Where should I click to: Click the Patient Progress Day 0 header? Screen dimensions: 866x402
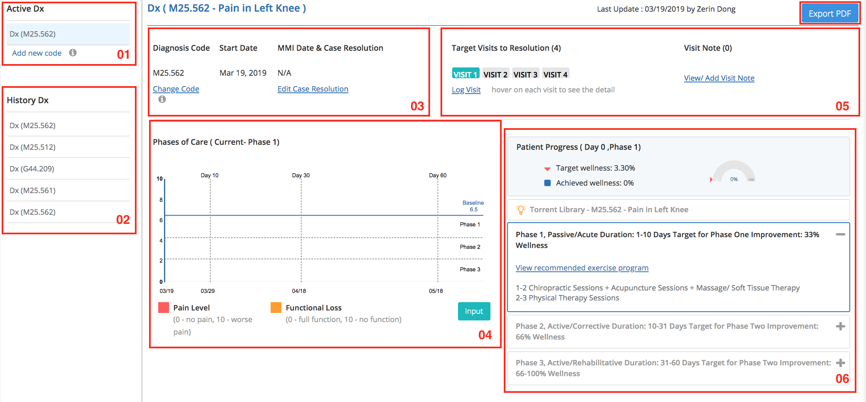point(578,147)
